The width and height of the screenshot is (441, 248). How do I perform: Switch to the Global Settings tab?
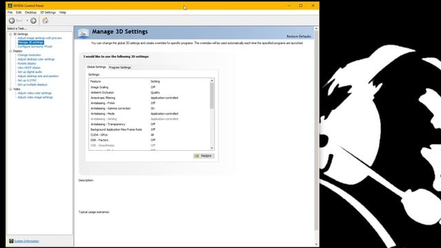coord(96,67)
